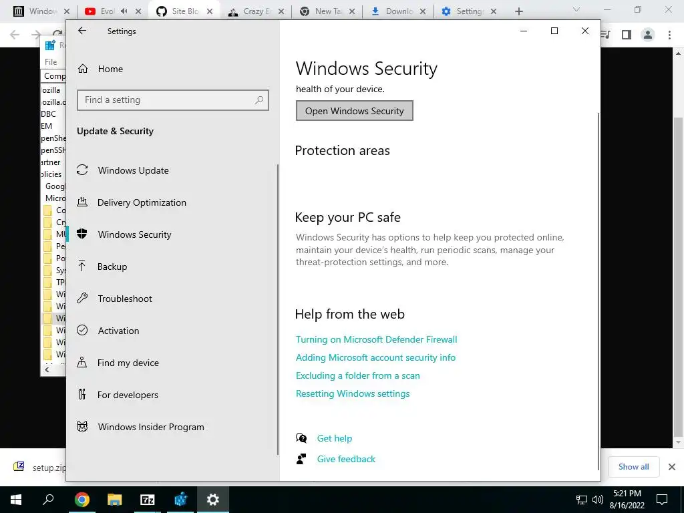Image resolution: width=684 pixels, height=513 pixels.
Task: Click the Settings gear on taskbar
Action: 213,500
